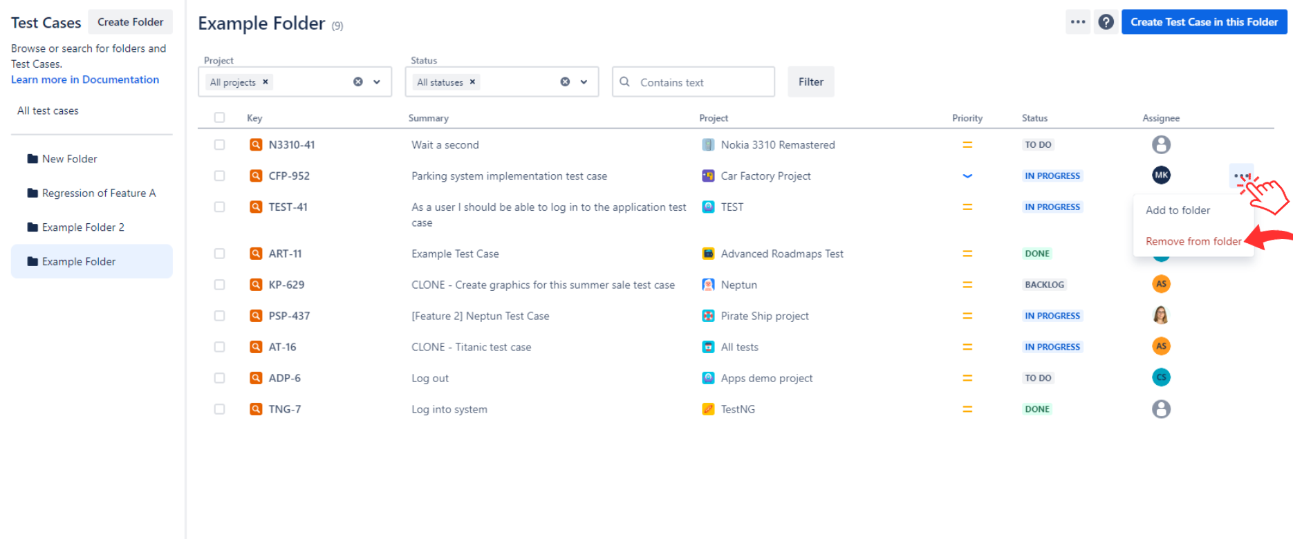Click the test case icon for TNG-7
Viewport: 1293px width, 539px height.
pyautogui.click(x=256, y=409)
